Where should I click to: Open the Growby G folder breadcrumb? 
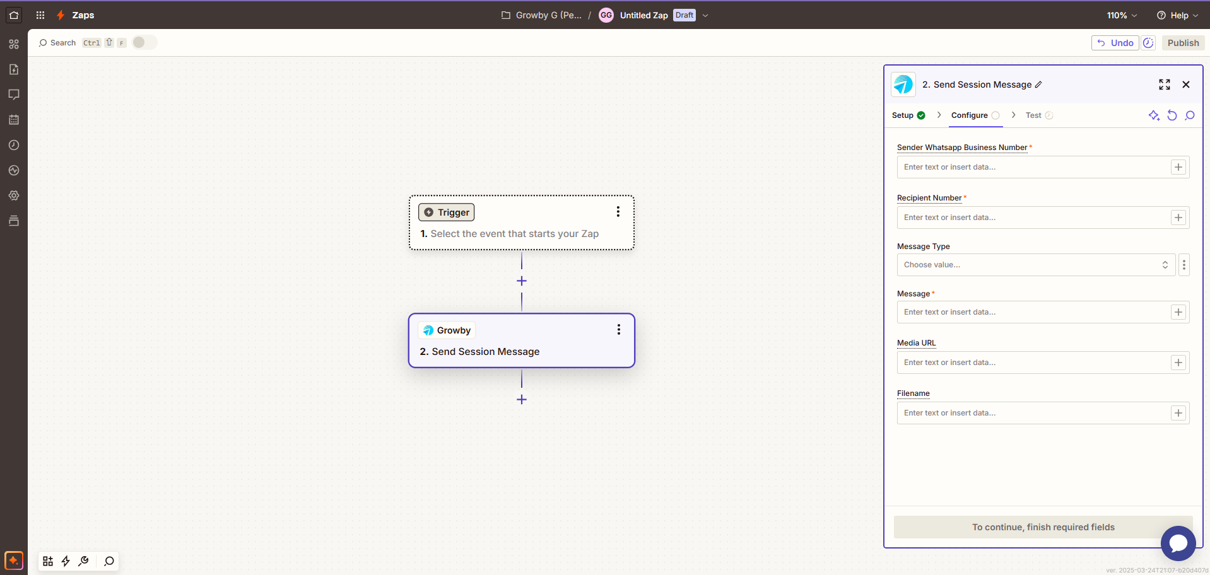click(x=541, y=15)
